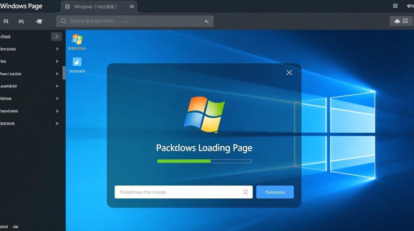Collapse the search bar using the chevron
Image resolution: width=414 pixels, height=231 pixels.
[206, 21]
